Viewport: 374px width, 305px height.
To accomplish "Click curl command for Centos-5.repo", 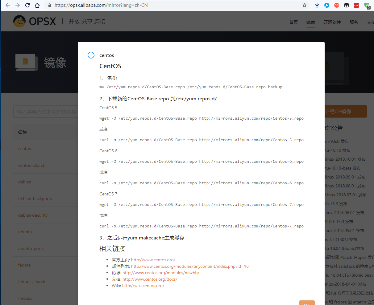I will click(202, 140).
